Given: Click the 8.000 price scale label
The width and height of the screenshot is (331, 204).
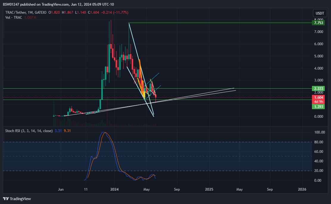Looking at the screenshot, I should 318,20.
